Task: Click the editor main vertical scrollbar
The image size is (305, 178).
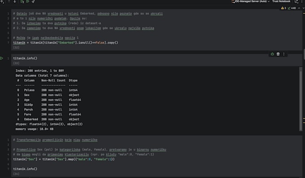Action: pos(304,54)
